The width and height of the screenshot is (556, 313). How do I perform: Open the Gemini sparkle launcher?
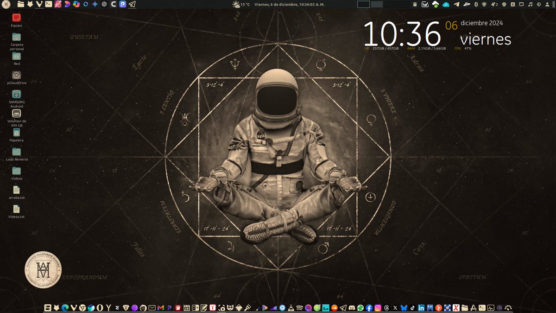[x=95, y=4]
